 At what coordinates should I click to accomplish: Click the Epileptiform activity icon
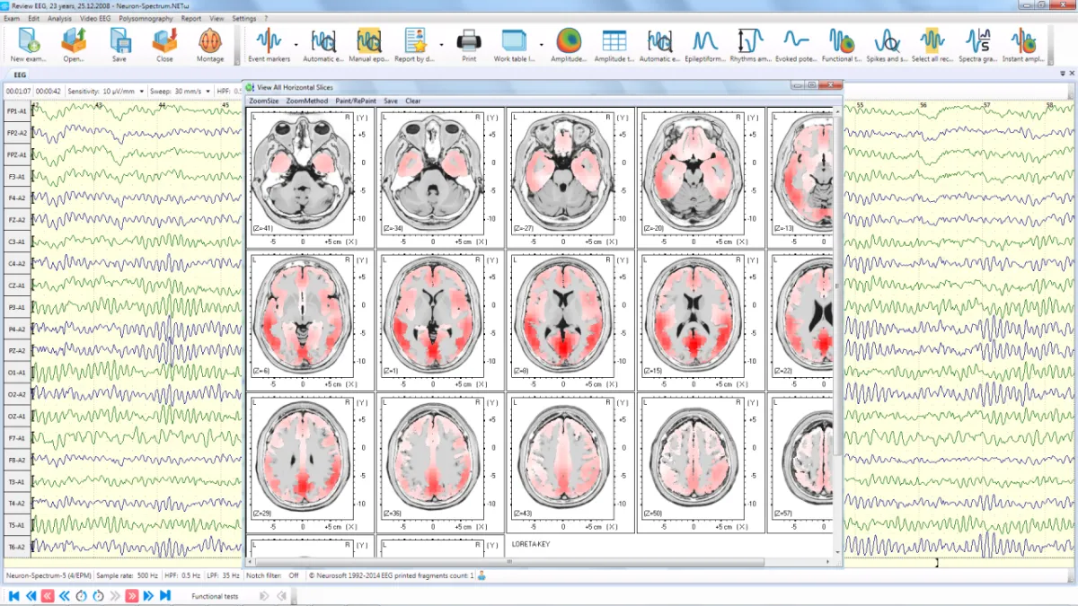click(705, 41)
